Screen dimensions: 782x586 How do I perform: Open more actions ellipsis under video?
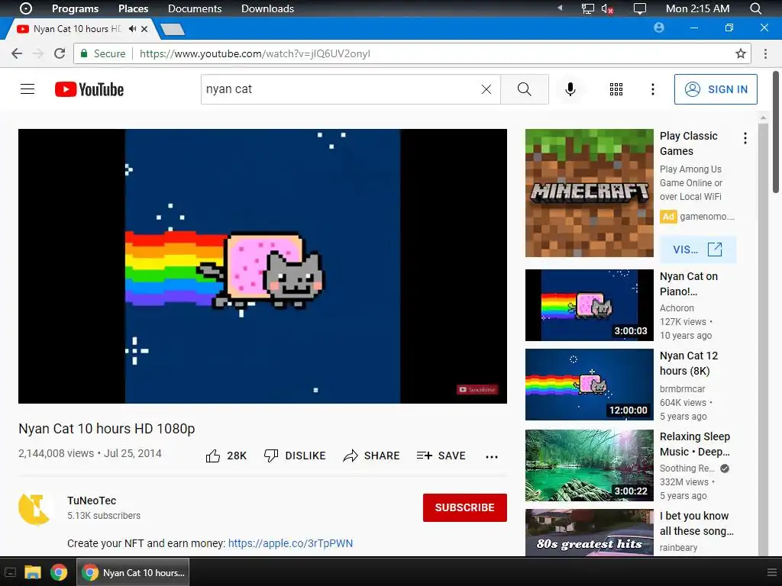[x=492, y=456]
